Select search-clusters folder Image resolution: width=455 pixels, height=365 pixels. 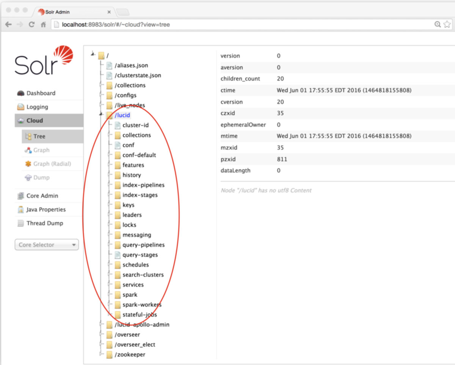143,275
